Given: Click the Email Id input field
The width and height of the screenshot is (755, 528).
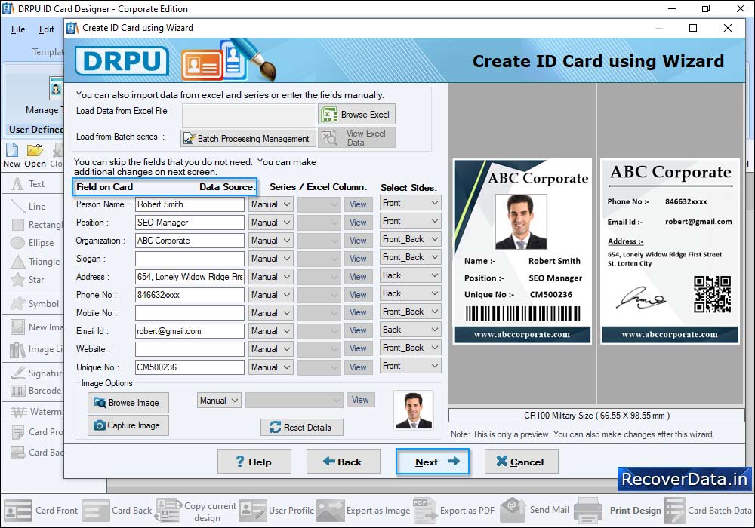Looking at the screenshot, I should (190, 331).
